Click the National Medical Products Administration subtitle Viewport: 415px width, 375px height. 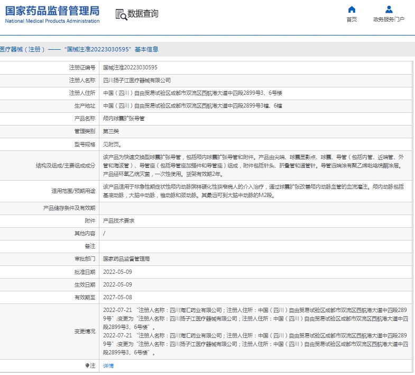click(x=52, y=21)
